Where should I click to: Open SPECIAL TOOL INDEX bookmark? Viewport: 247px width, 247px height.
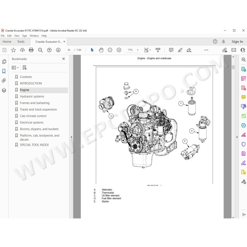tap(34, 145)
